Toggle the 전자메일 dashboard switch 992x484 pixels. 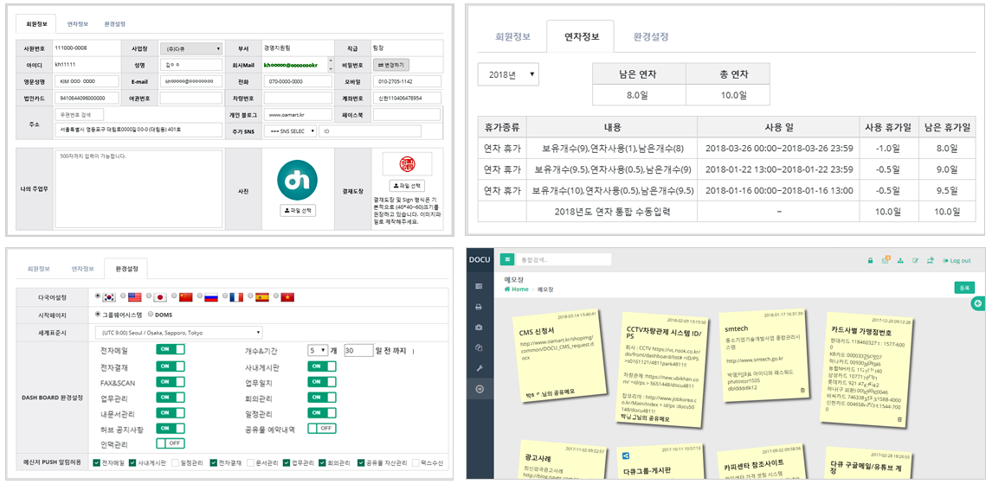pyautogui.click(x=171, y=349)
